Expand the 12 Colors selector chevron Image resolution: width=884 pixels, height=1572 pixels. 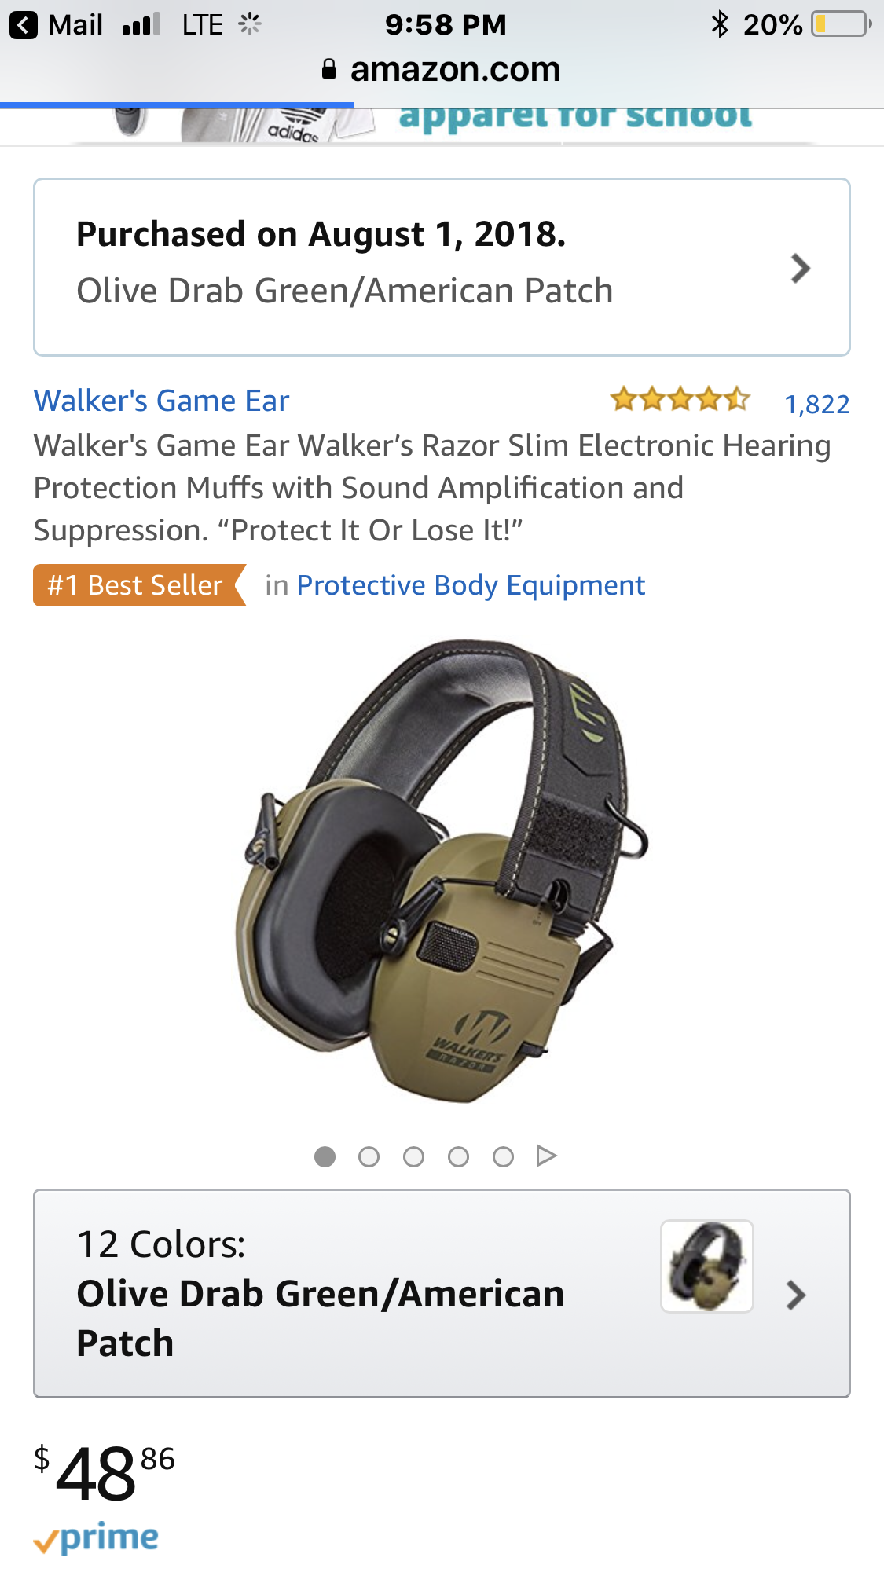pos(796,1295)
